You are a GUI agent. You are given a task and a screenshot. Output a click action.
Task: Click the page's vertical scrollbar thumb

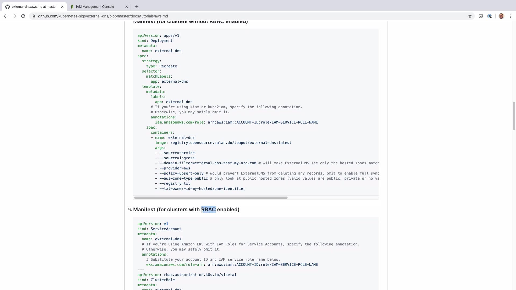514,116
